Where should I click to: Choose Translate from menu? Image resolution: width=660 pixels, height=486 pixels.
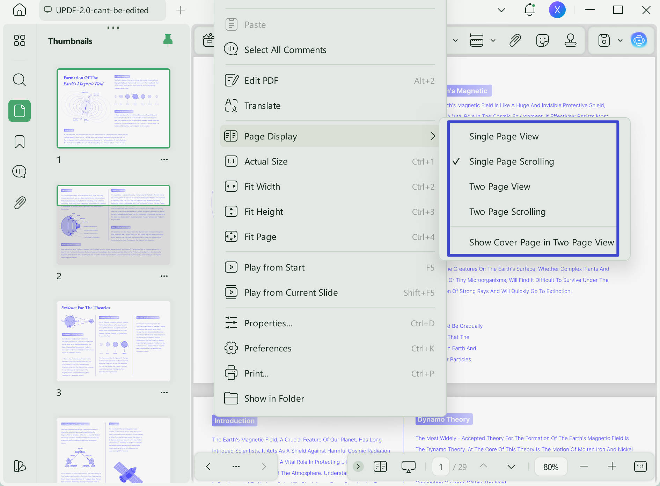click(x=330, y=106)
